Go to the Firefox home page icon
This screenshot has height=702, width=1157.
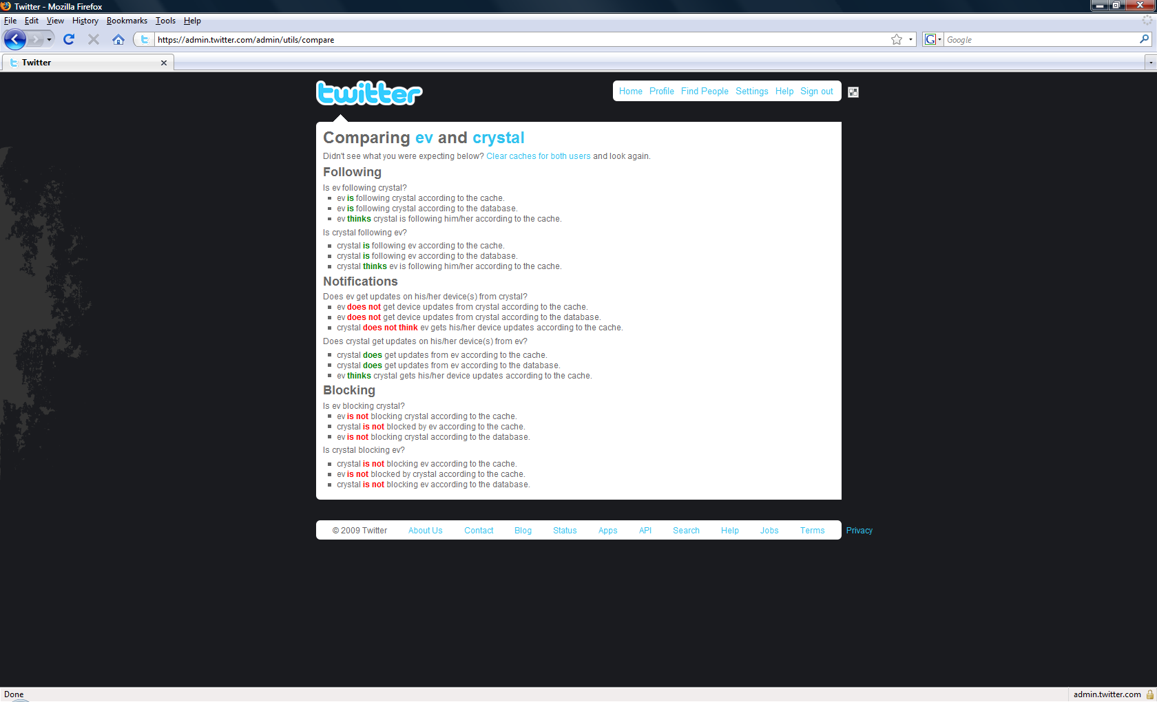click(x=118, y=39)
